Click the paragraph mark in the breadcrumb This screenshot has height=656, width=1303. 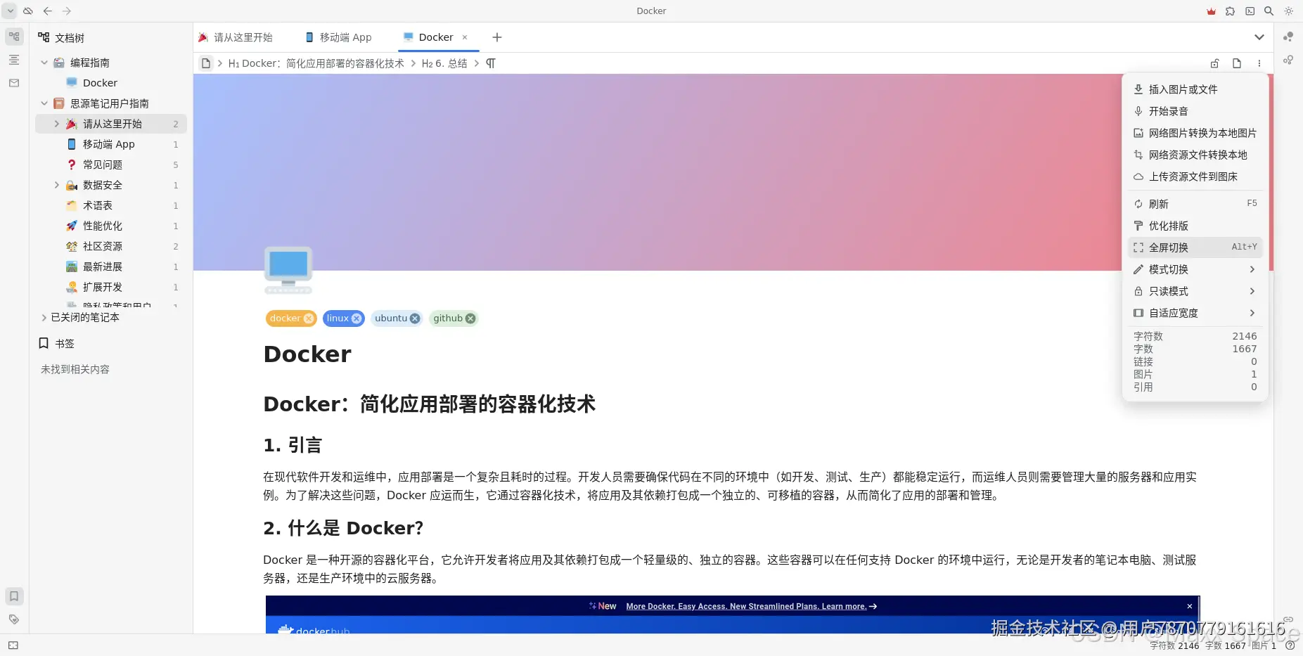click(x=491, y=63)
